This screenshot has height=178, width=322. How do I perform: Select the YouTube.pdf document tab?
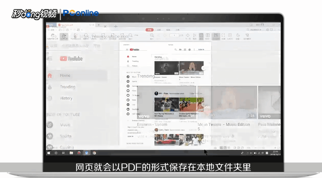click(x=75, y=25)
